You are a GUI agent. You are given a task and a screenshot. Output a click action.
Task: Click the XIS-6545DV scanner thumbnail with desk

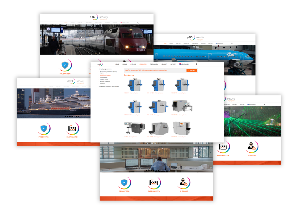point(182,106)
